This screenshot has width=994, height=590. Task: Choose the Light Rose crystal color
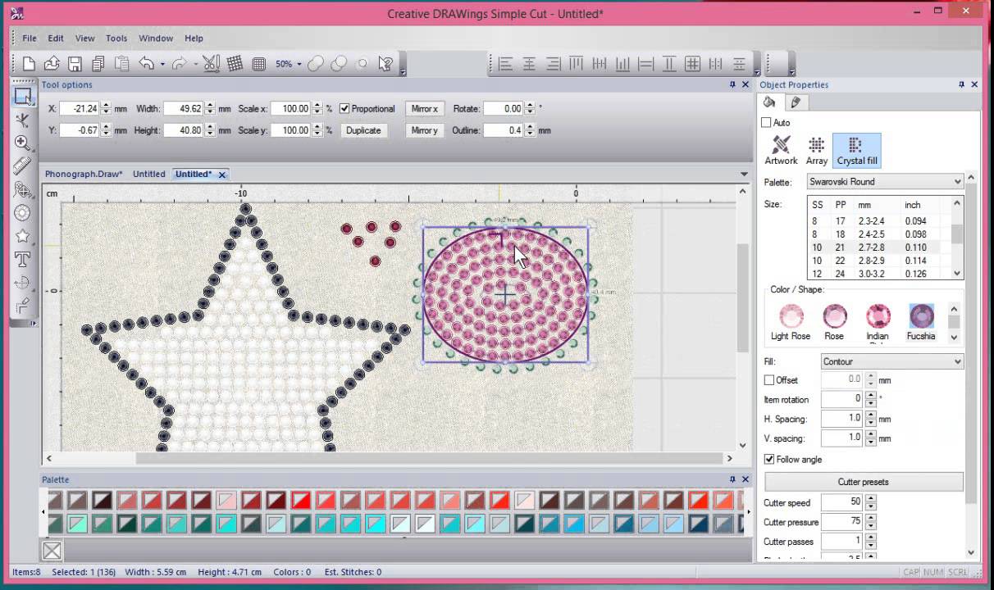pyautogui.click(x=791, y=322)
